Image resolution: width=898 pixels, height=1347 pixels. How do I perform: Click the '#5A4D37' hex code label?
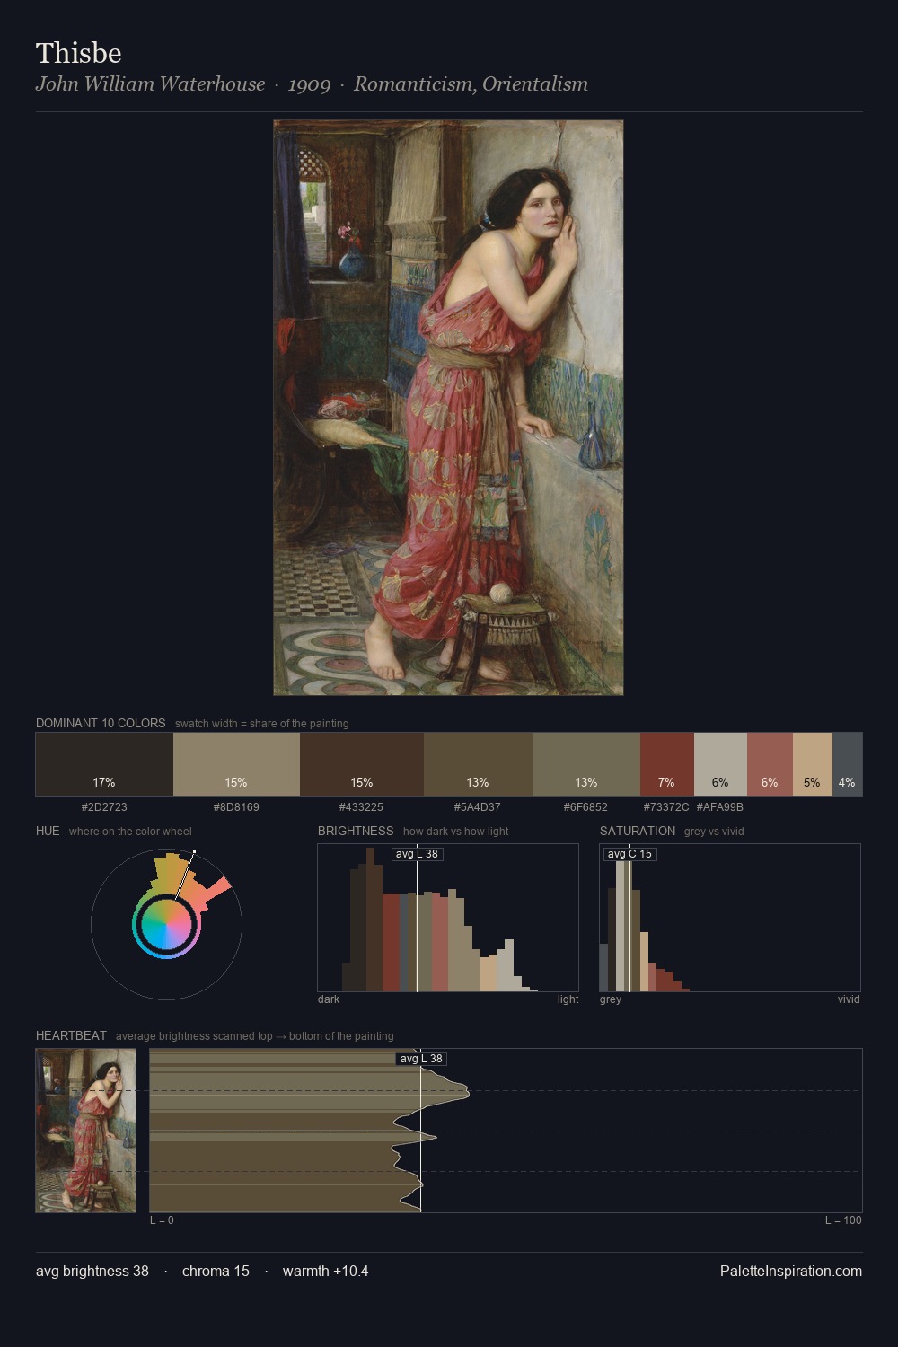tap(478, 807)
